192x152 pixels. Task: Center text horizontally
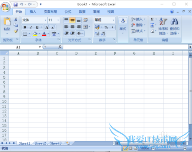[x=72, y=26]
